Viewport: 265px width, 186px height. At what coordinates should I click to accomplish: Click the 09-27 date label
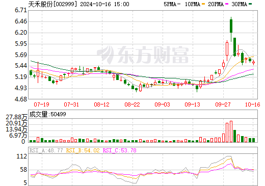pos(223,104)
